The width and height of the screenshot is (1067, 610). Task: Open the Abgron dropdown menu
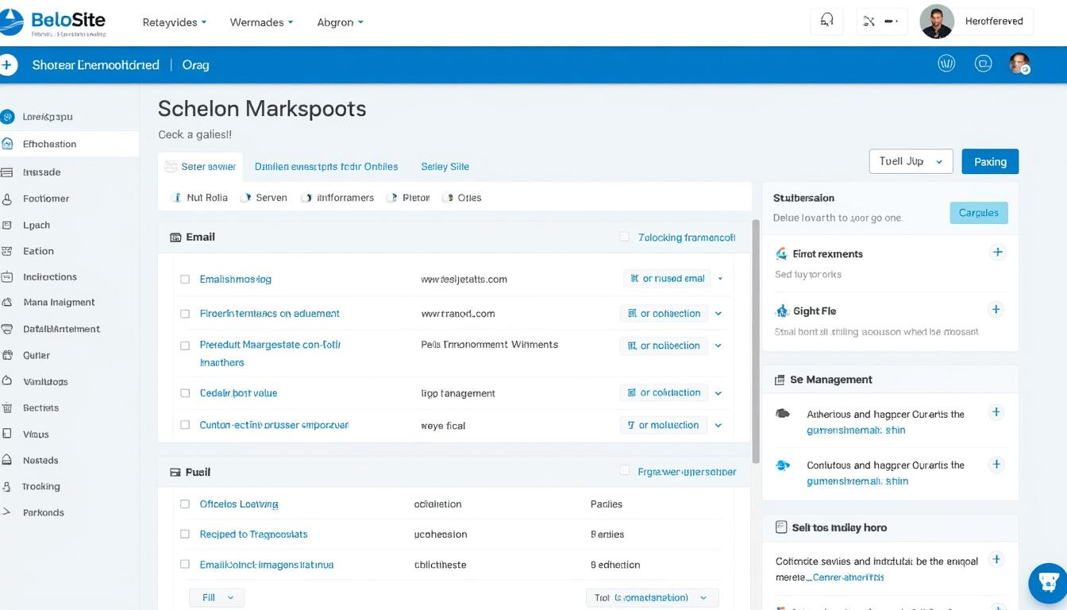tap(340, 22)
